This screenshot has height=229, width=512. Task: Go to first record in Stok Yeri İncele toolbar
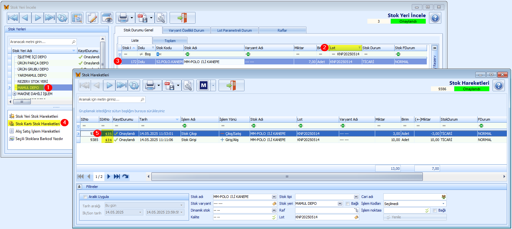point(13,18)
